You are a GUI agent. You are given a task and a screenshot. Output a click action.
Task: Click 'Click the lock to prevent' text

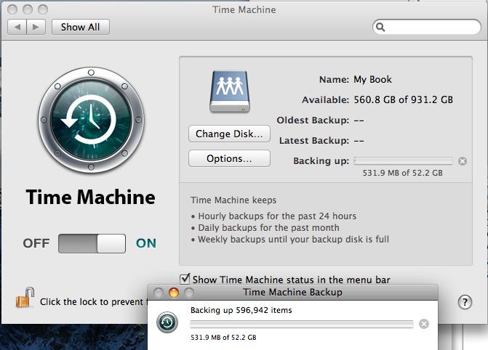click(91, 302)
